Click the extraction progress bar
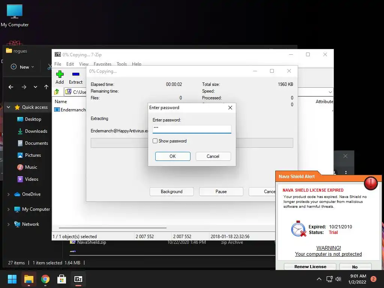The image size is (384, 288). 192,143
